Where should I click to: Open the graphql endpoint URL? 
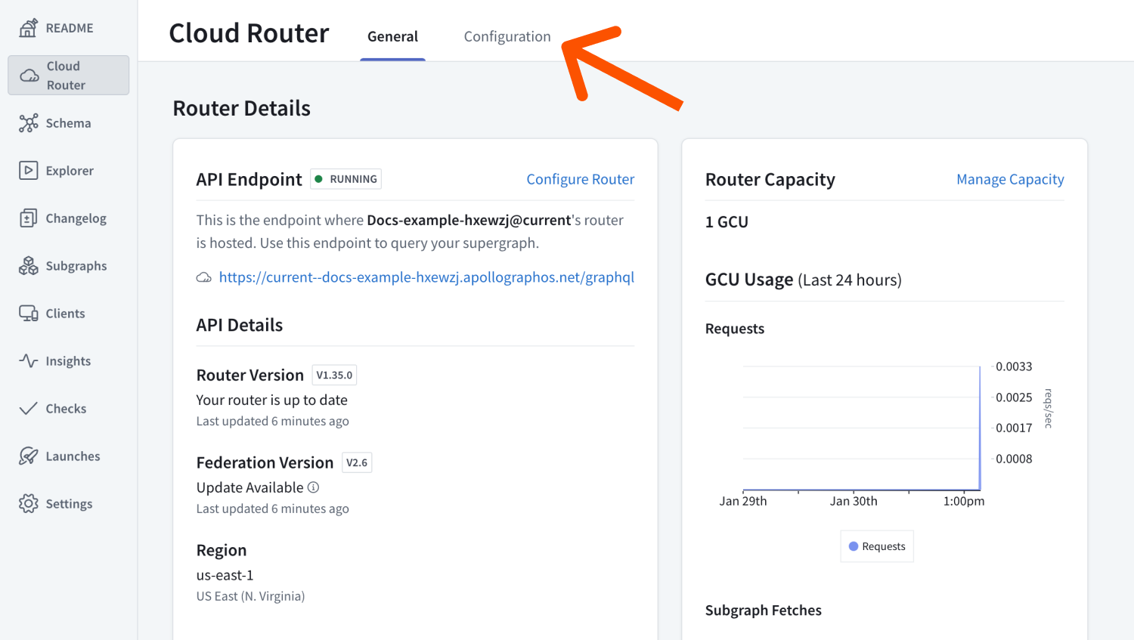point(426,277)
